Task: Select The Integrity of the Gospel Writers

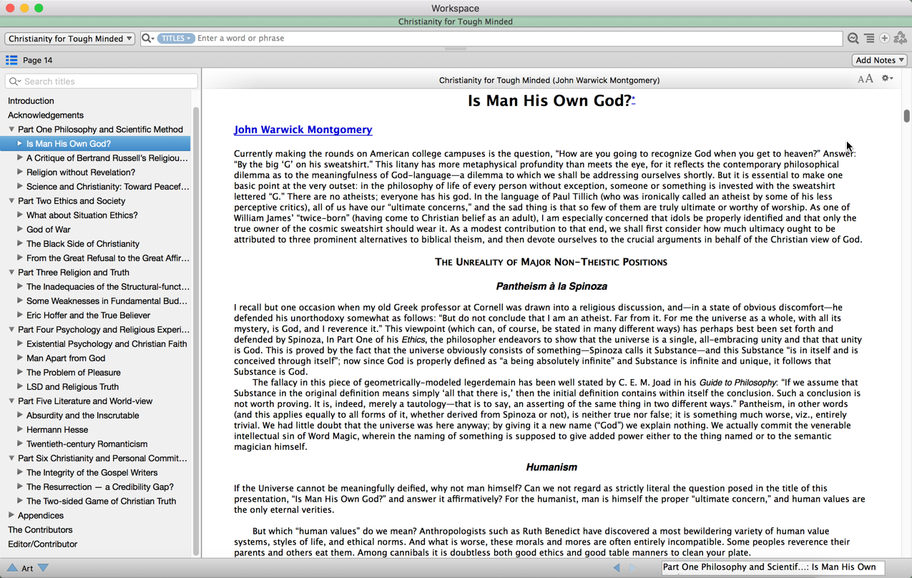Action: tap(92, 473)
